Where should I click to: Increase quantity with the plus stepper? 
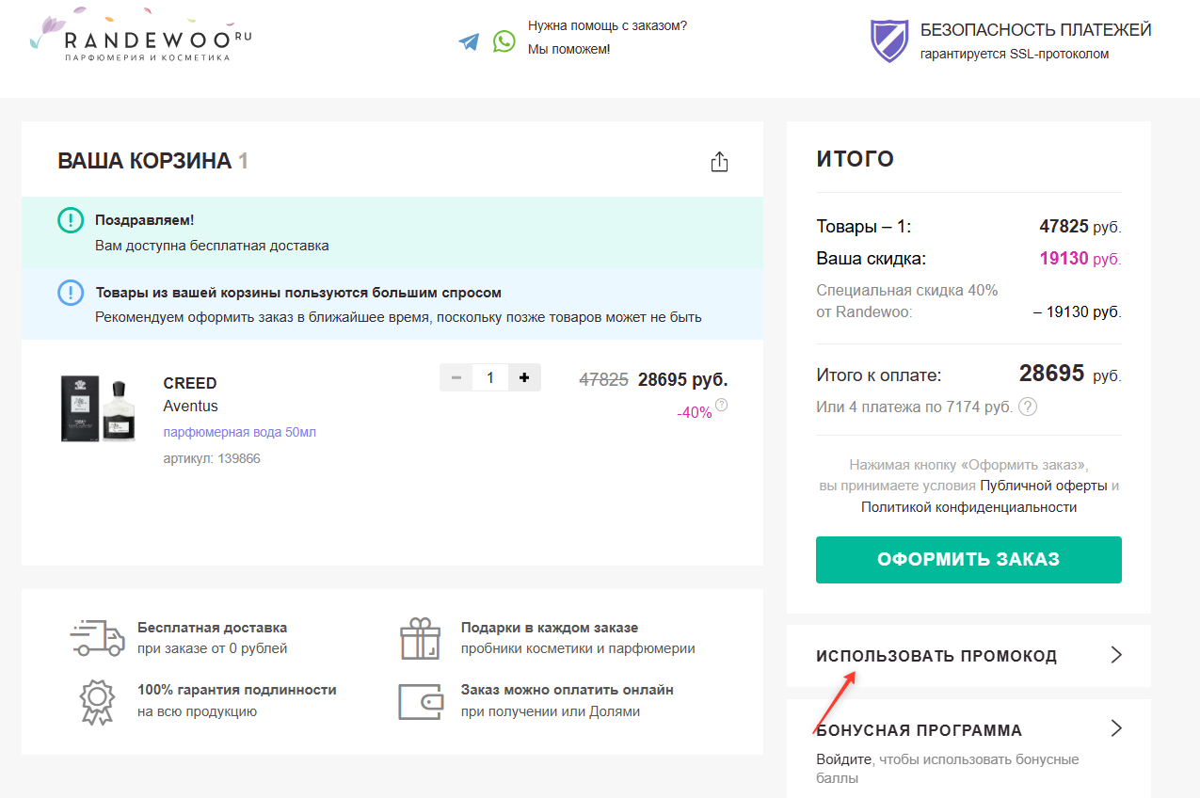[523, 377]
